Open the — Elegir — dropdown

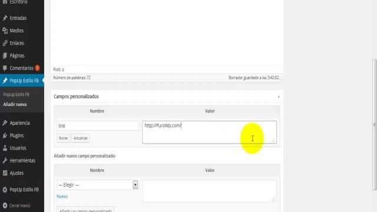97,185
